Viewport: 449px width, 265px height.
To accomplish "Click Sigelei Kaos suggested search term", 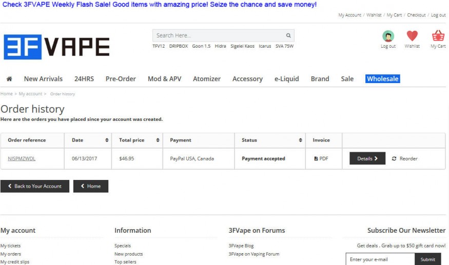I will click(x=242, y=46).
